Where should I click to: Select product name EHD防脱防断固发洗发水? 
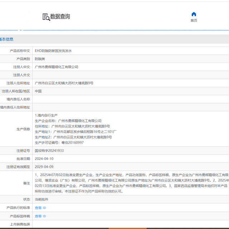click(x=53, y=51)
